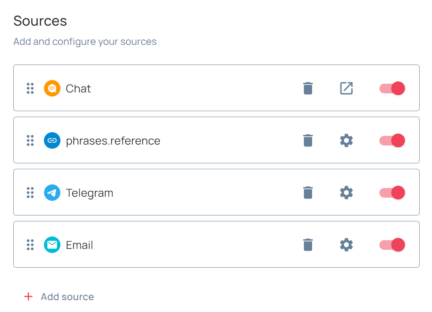Delete the phrases.reference source

coord(308,140)
